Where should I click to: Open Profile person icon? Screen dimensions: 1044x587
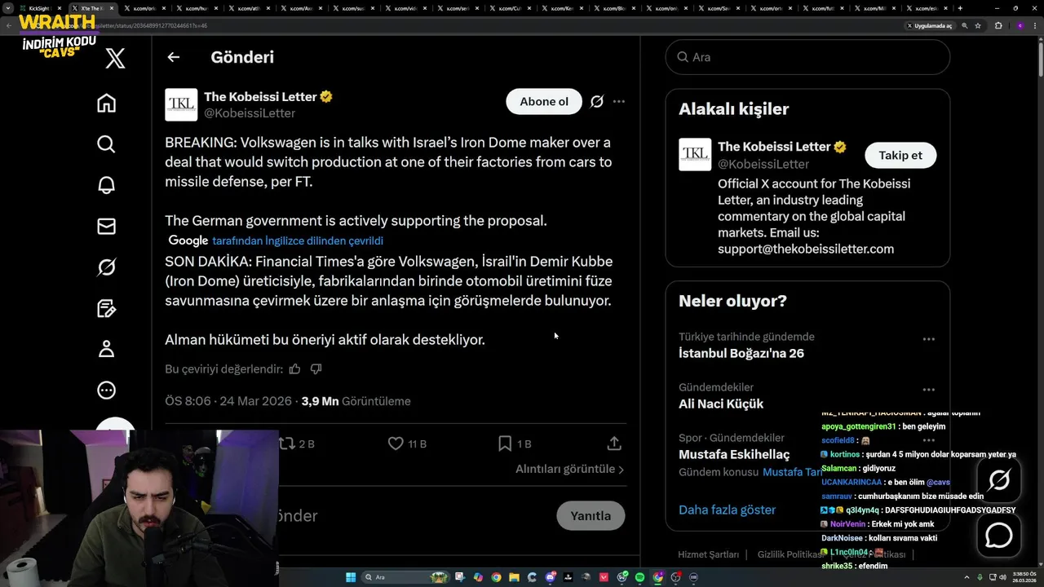[106, 349]
